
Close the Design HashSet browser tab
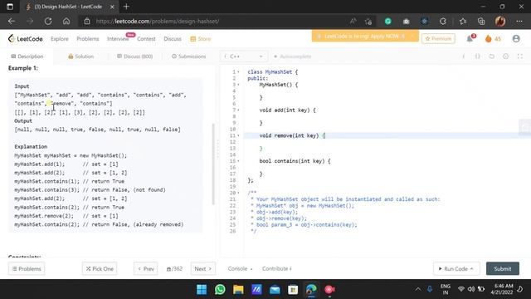tap(112, 7)
